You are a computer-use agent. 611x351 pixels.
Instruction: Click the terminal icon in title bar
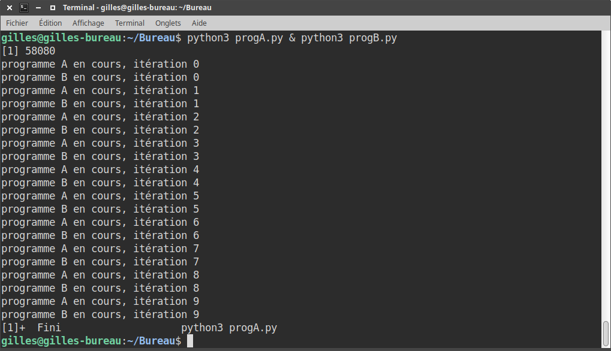tap(24, 7)
